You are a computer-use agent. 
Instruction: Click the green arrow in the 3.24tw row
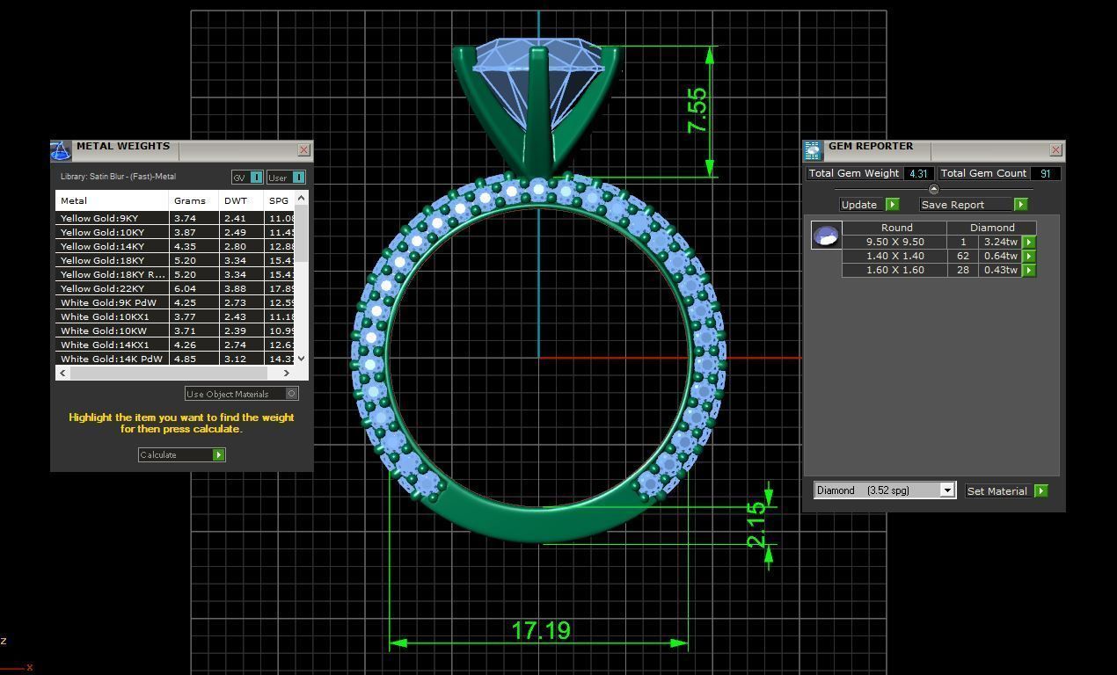[1029, 242]
